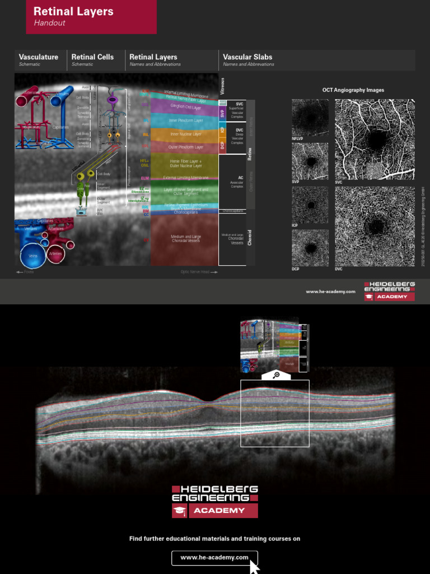
Task: Open the ICP angiography thumbnail
Action: tap(310, 205)
